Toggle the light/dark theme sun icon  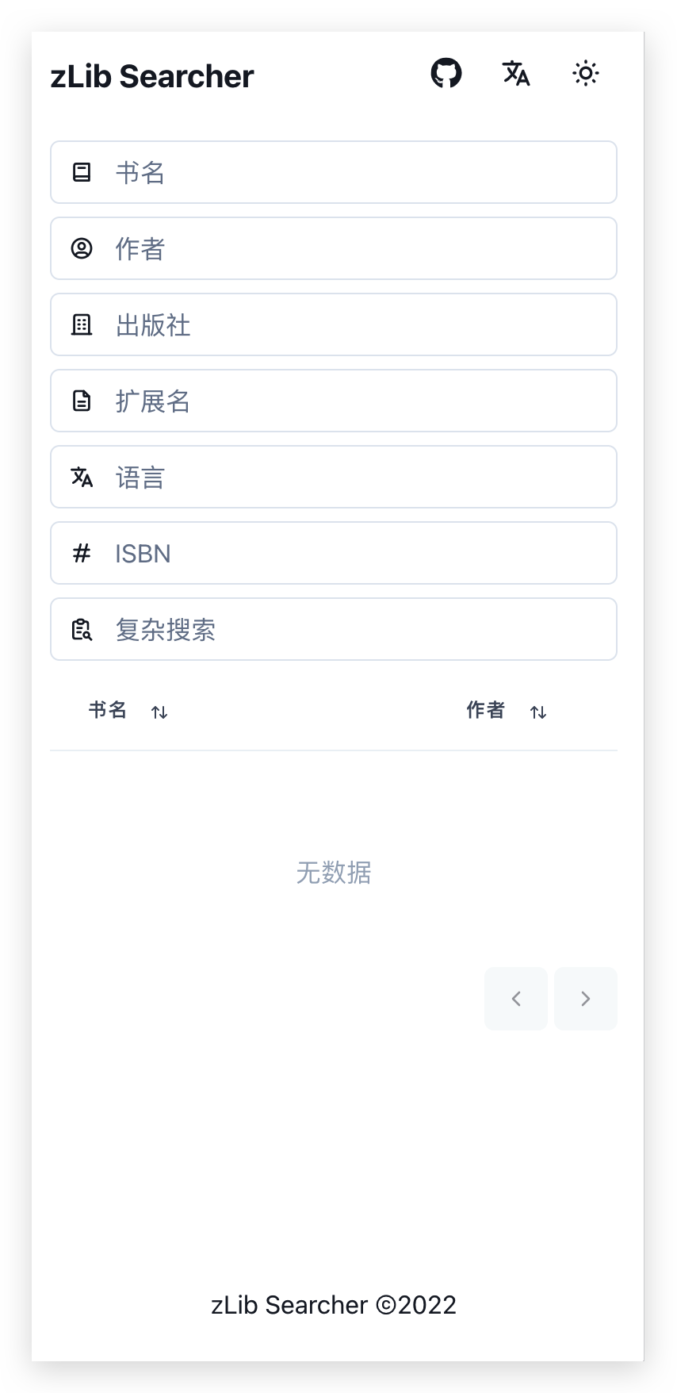point(586,73)
